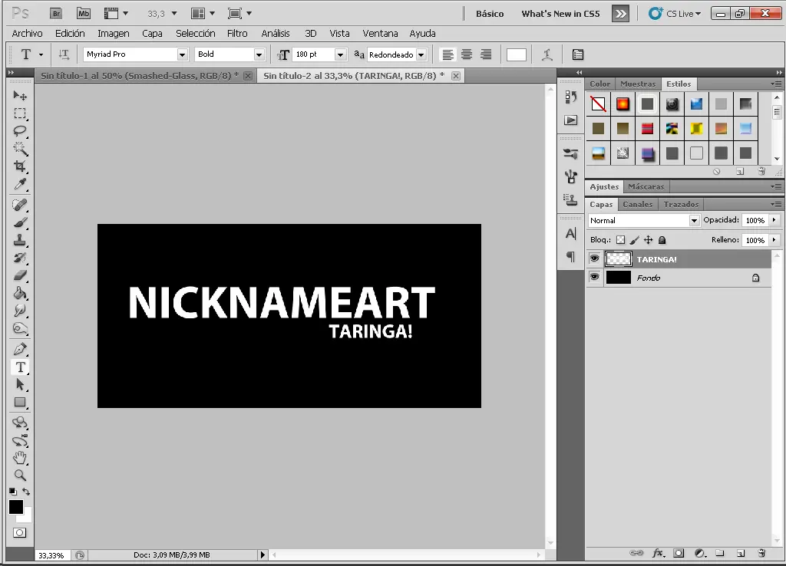Toggle lock transparent pixels
This screenshot has width=786, height=566.
(x=620, y=240)
